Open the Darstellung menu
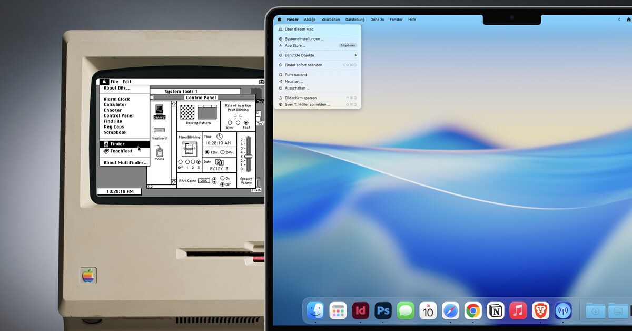 [x=355, y=20]
